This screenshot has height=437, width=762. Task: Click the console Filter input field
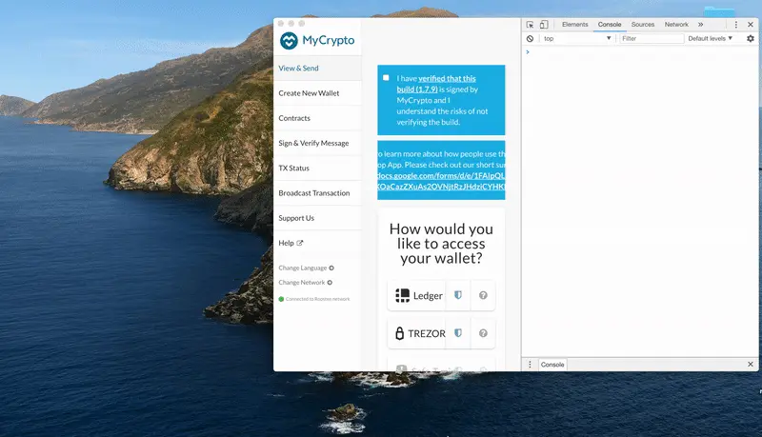coord(652,38)
